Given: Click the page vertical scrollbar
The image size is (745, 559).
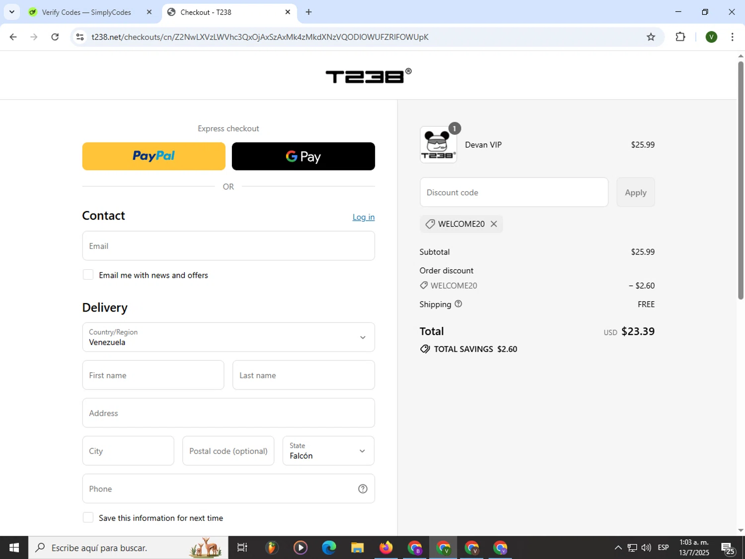Looking at the screenshot, I should pyautogui.click(x=741, y=180).
